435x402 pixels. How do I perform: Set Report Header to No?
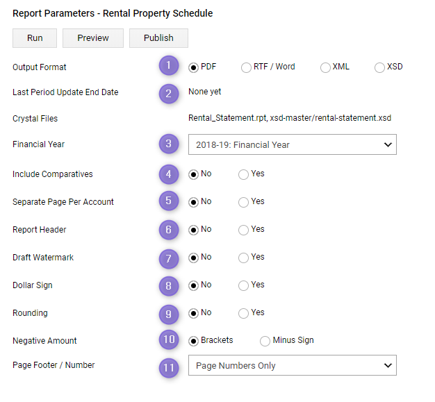[x=193, y=230]
